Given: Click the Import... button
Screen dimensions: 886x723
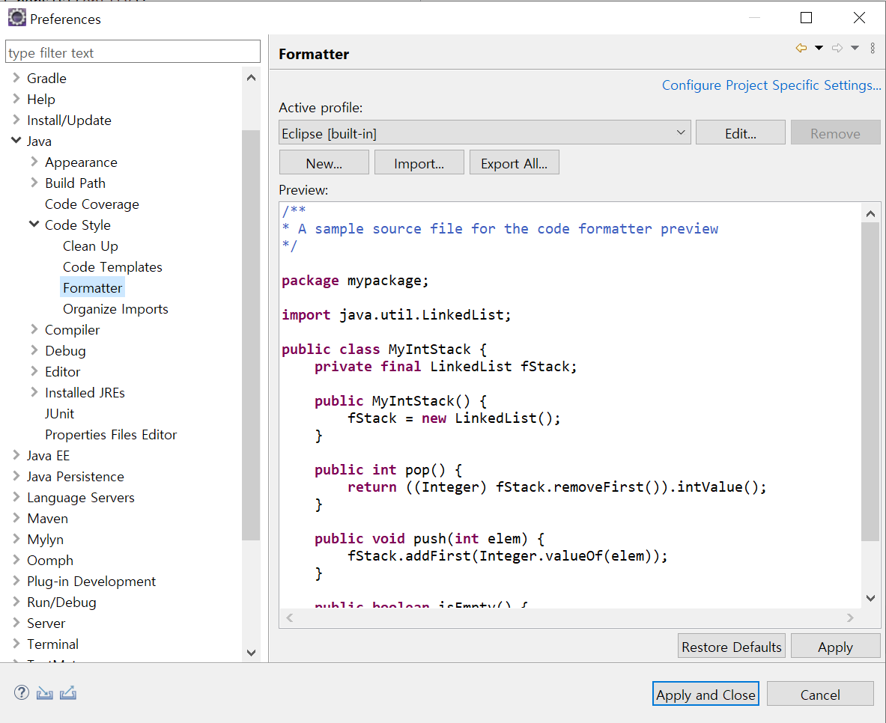Looking at the screenshot, I should [x=419, y=162].
